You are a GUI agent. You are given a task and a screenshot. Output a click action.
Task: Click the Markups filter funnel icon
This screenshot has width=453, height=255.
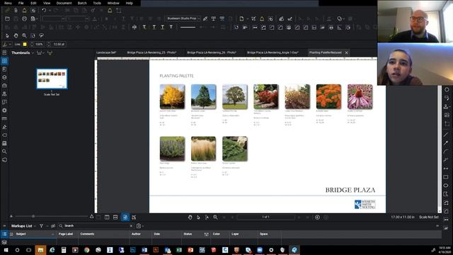pyautogui.click(x=41, y=226)
